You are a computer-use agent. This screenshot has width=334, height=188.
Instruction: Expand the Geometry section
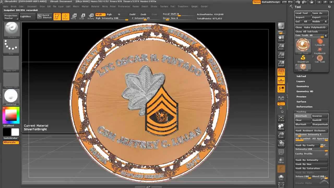pos(303,86)
